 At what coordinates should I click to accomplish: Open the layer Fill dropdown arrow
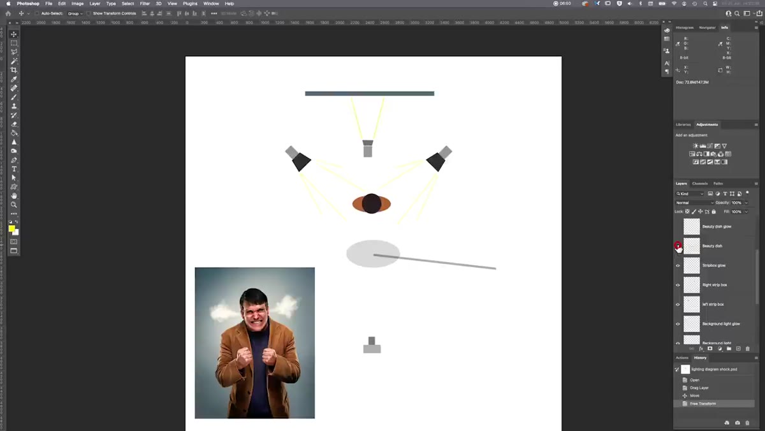click(x=747, y=212)
